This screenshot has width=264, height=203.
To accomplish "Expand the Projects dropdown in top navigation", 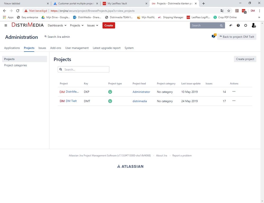I will [77, 25].
